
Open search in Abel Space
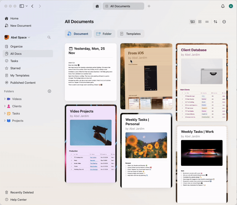pyautogui.click(x=49, y=37)
